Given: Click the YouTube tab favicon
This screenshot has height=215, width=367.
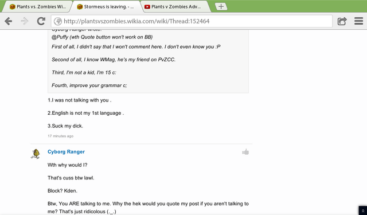Looking at the screenshot, I should click(x=147, y=7).
